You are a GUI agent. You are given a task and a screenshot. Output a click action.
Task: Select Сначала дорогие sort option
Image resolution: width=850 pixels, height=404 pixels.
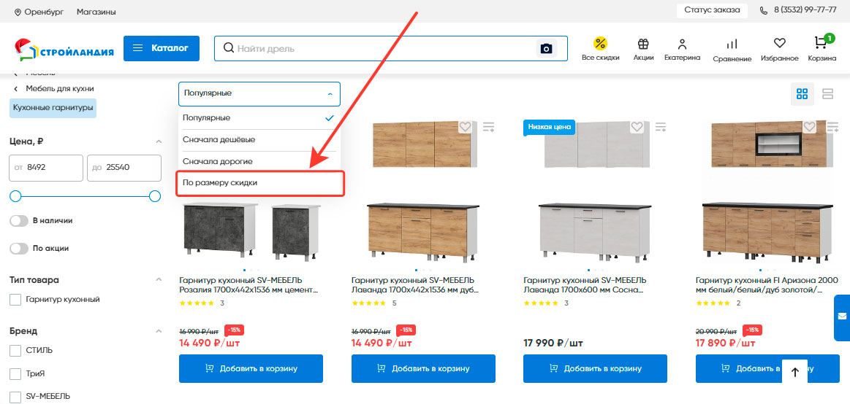point(259,161)
